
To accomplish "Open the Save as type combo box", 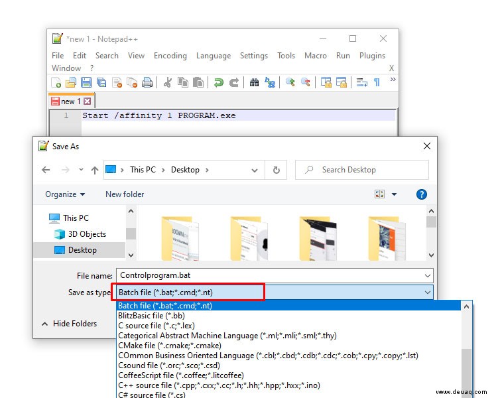I will coord(275,293).
